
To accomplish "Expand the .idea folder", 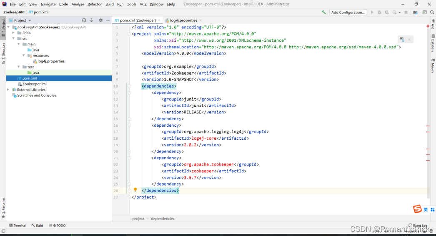I will click(13, 33).
